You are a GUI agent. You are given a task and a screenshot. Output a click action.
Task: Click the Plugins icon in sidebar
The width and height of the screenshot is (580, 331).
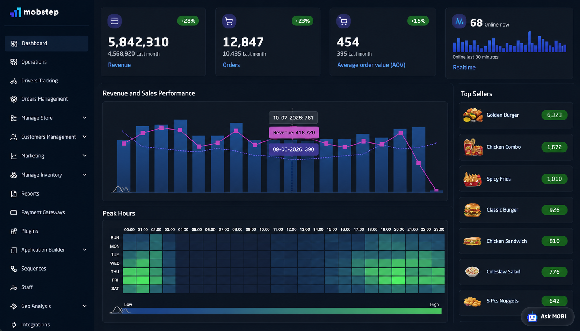click(14, 231)
